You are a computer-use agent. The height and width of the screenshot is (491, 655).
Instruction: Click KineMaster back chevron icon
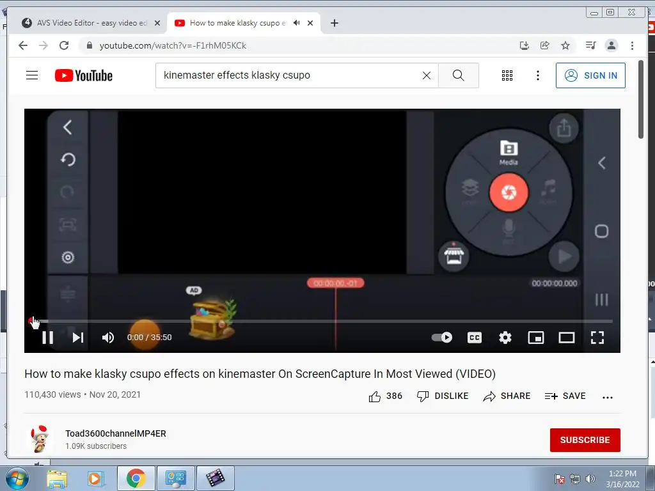(x=67, y=127)
